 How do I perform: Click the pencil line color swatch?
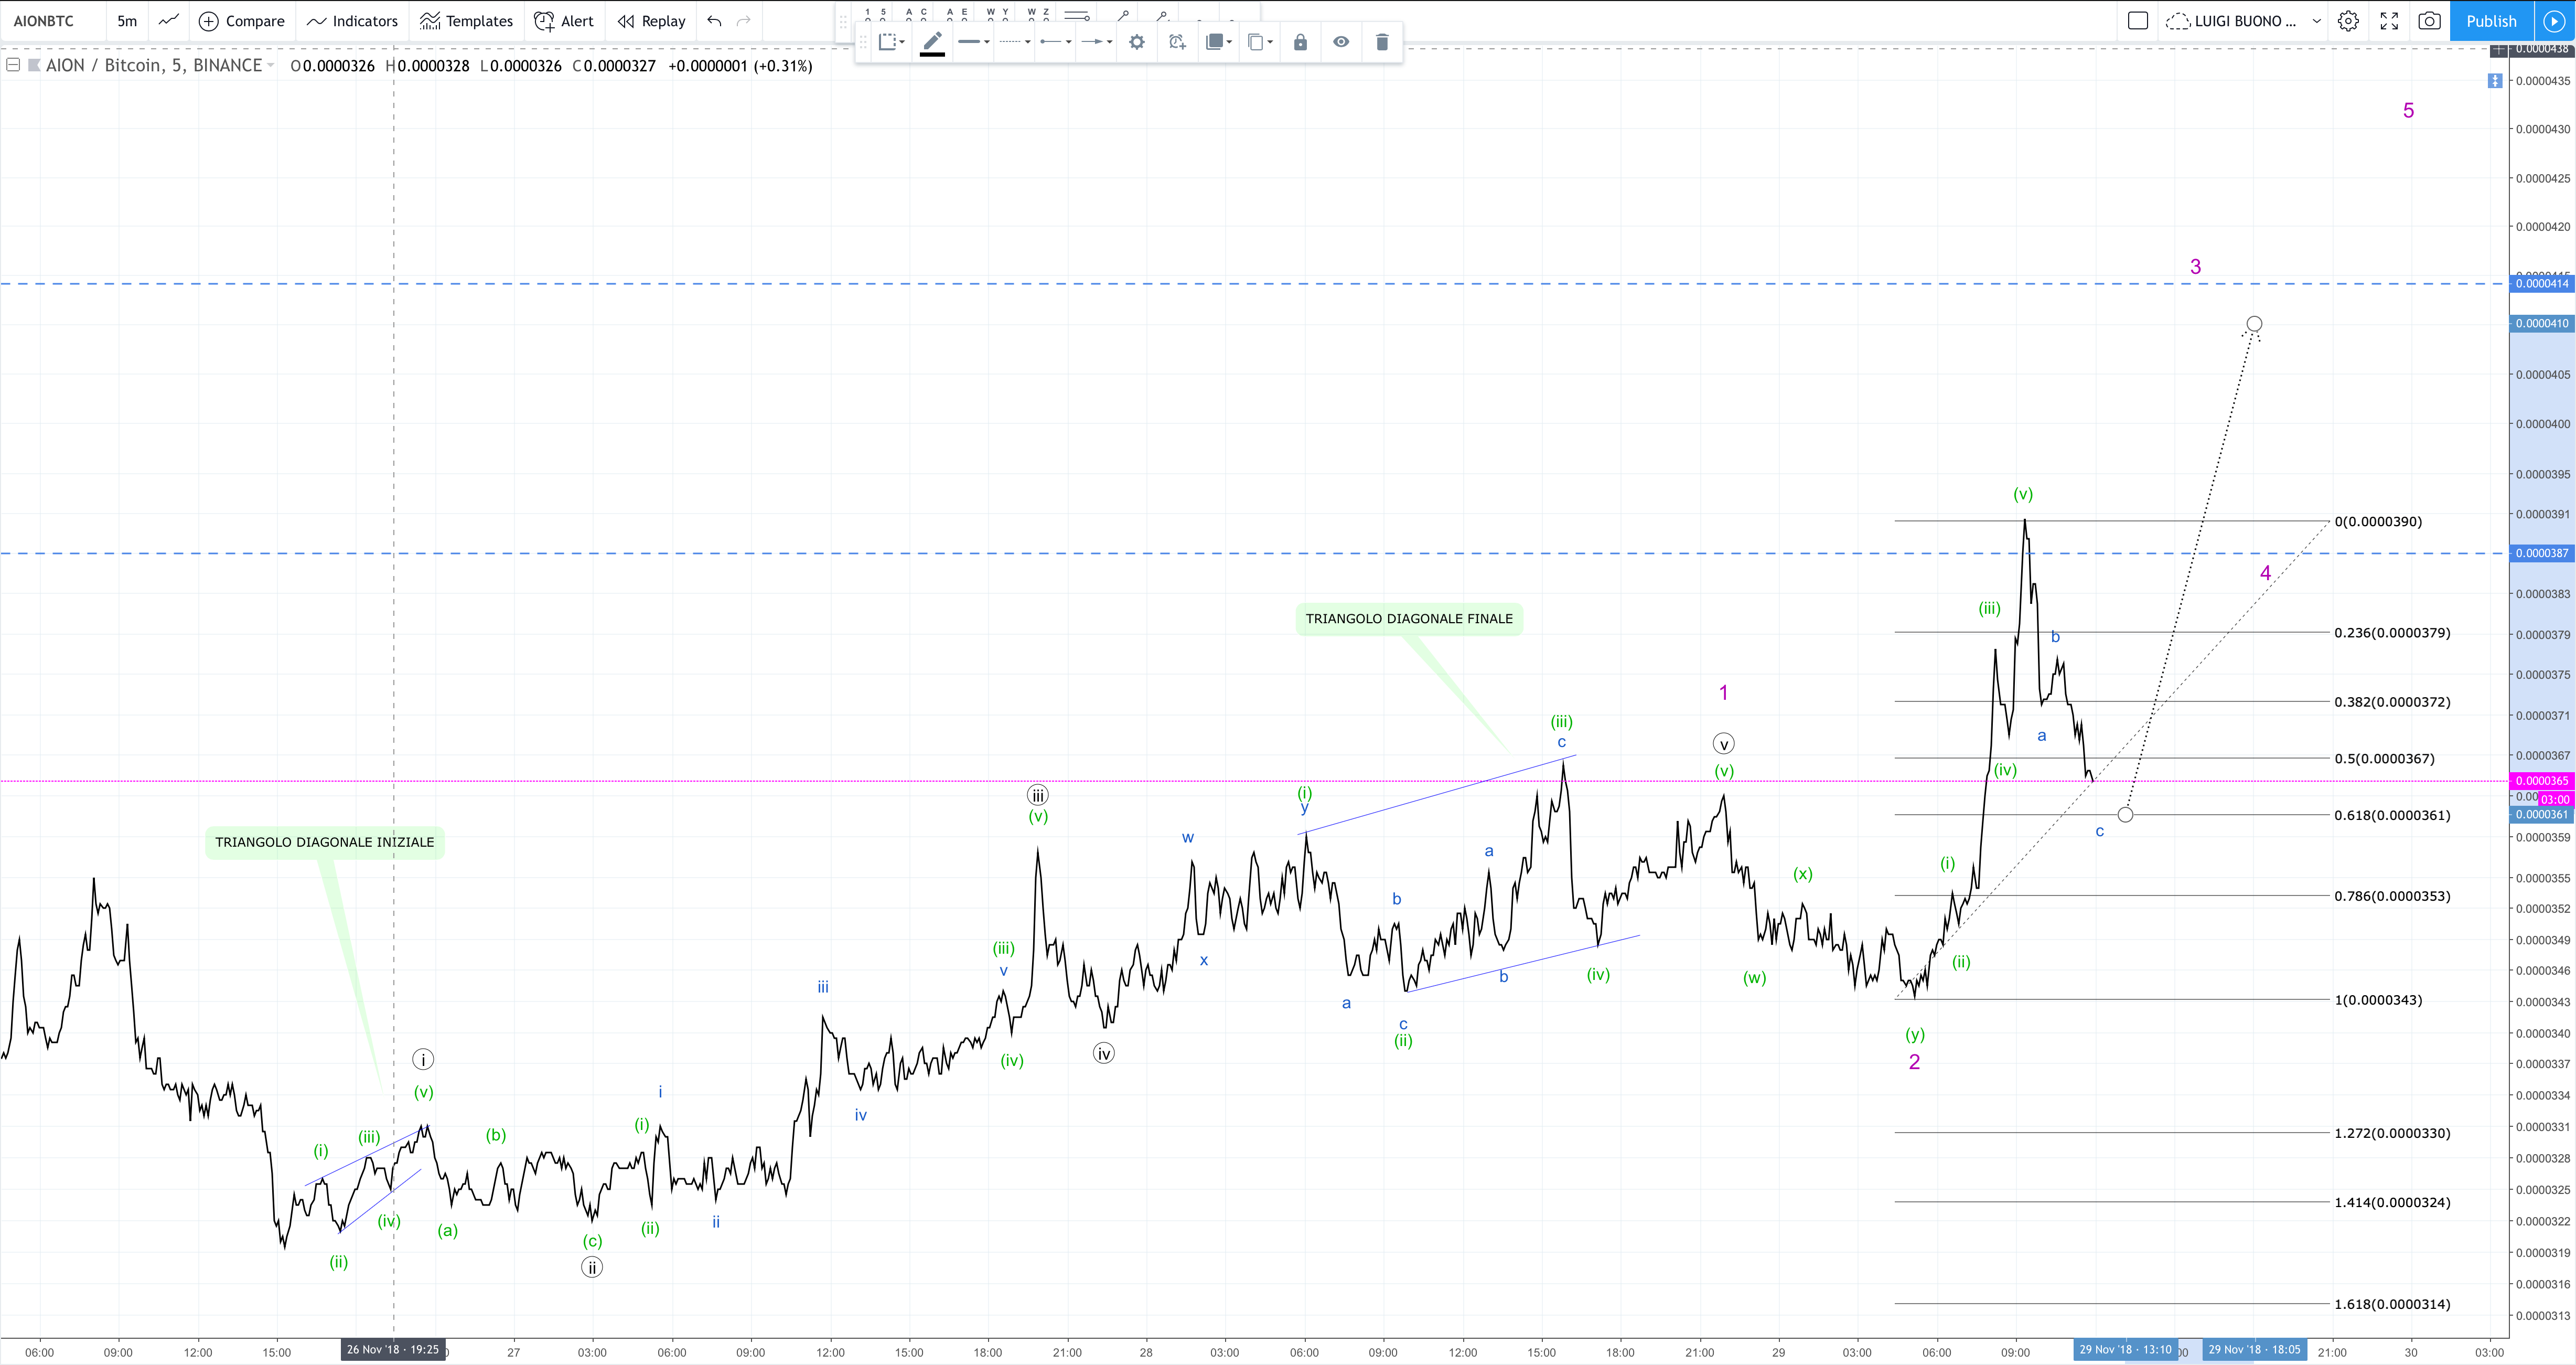932,42
